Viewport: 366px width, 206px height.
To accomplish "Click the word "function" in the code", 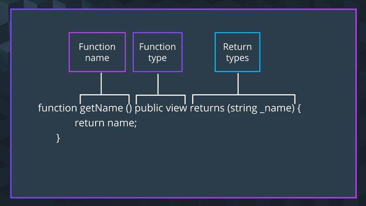I will click(x=58, y=108).
